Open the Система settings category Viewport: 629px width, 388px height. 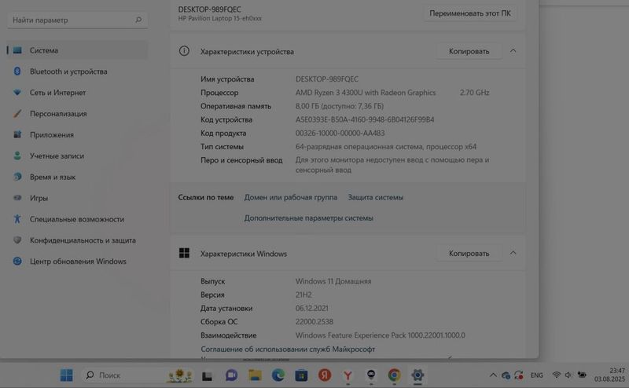(77, 50)
